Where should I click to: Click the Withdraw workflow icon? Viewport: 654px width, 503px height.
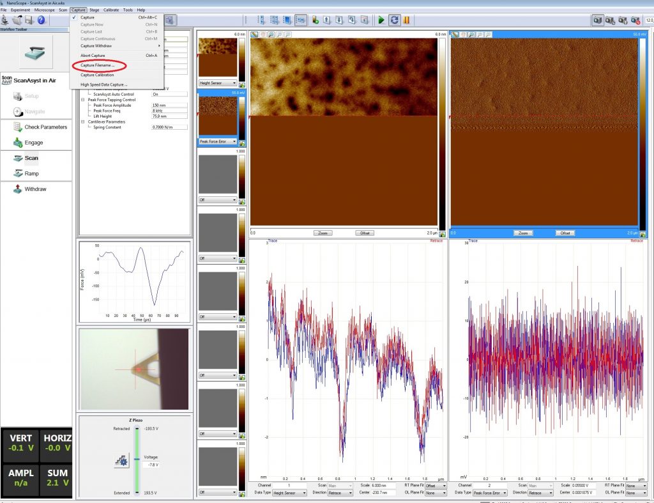18,189
